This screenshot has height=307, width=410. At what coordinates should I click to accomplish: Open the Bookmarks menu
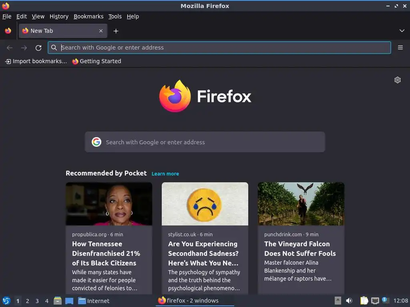88,16
